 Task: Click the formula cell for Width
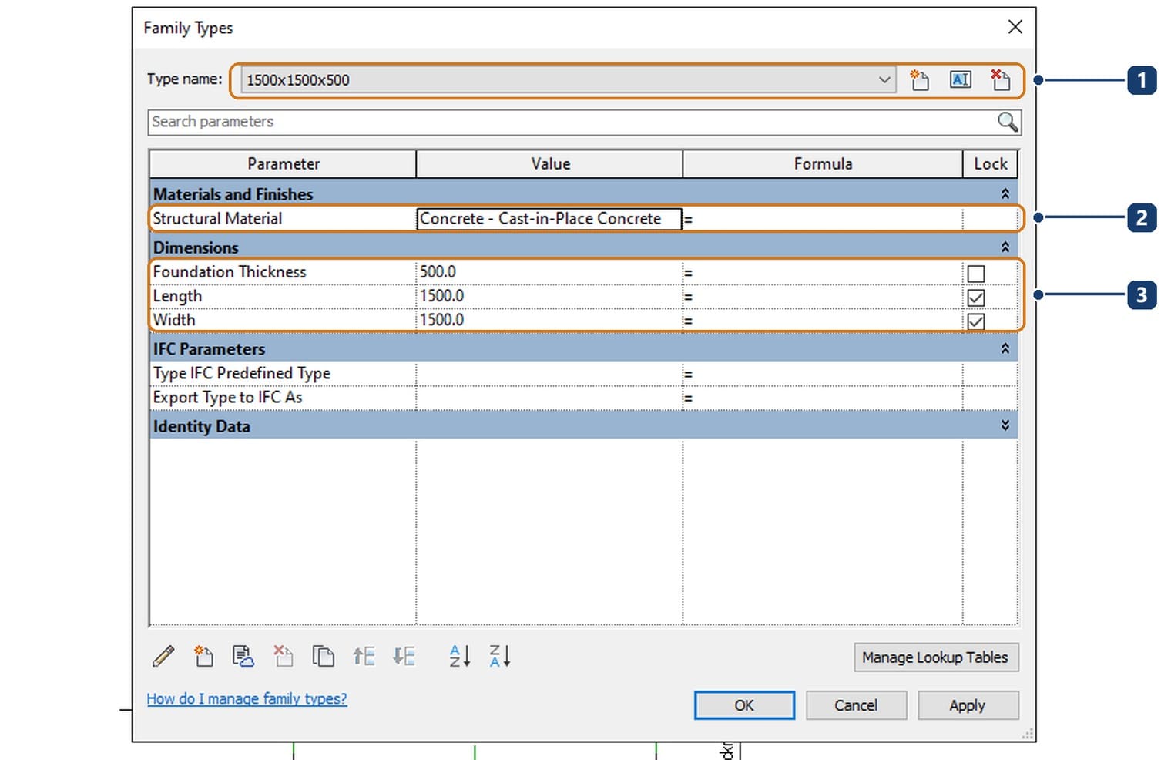[822, 320]
